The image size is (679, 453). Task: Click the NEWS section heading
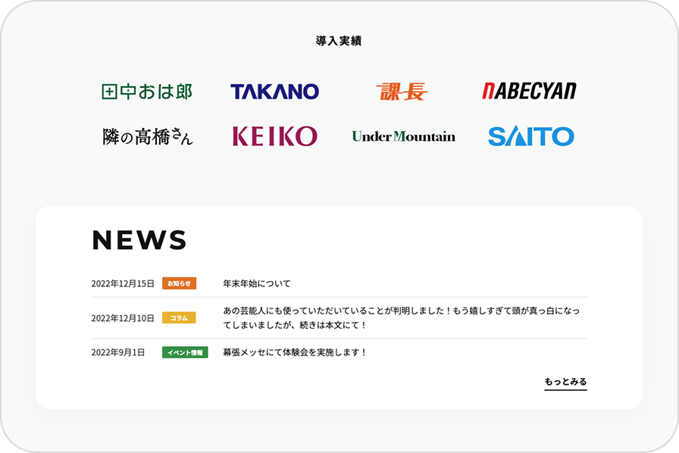click(x=139, y=240)
